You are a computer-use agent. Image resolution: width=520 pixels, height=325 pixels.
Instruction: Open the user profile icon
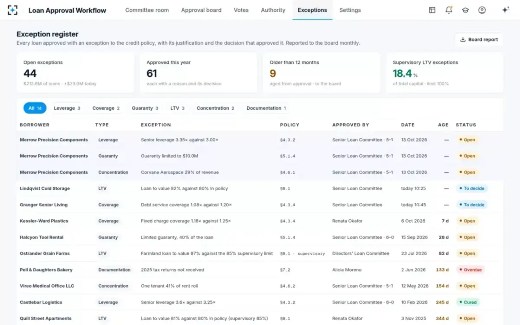(482, 10)
